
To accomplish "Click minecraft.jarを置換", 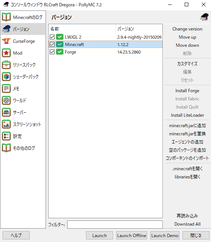I will pyautogui.click(x=187, y=134).
